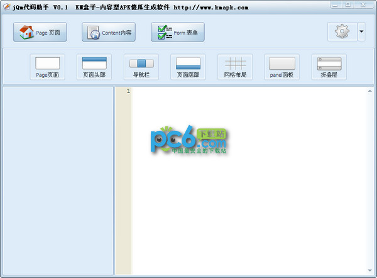Click the editor scrollbar down arrow
Viewport: 377px width, 278px height.
tap(370, 270)
